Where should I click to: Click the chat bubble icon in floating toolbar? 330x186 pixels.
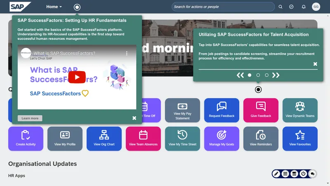313,174
